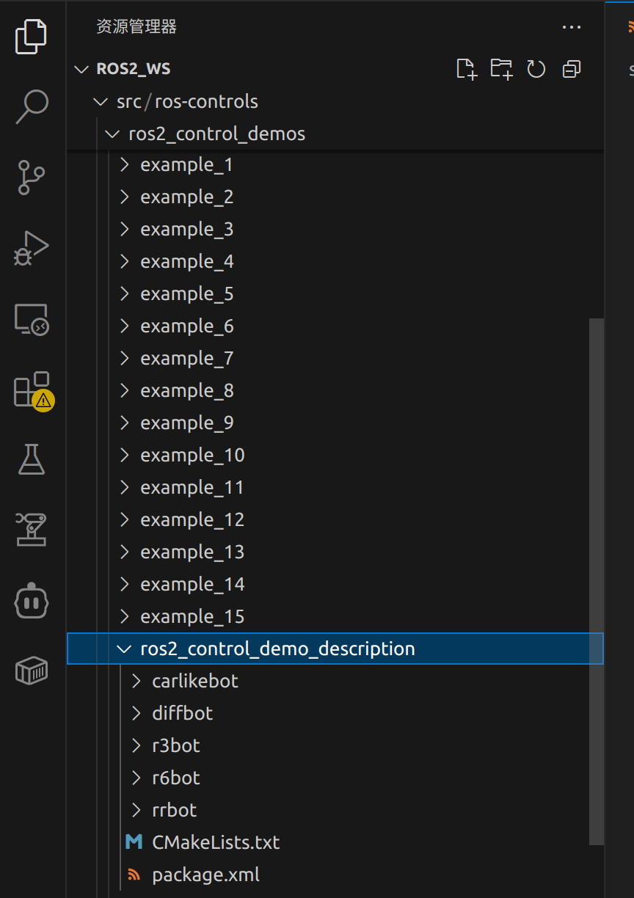Collapse all folders in Explorer
This screenshot has width=634, height=898.
click(571, 69)
